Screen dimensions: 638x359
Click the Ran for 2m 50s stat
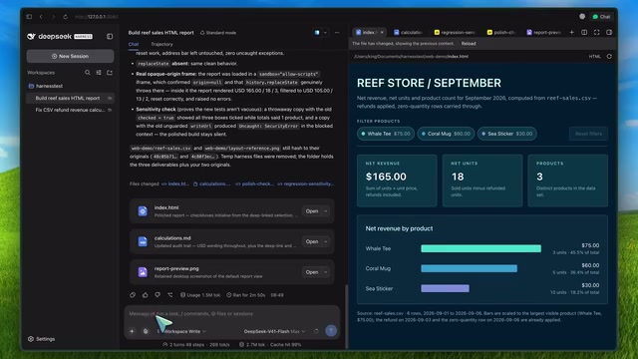click(x=246, y=295)
